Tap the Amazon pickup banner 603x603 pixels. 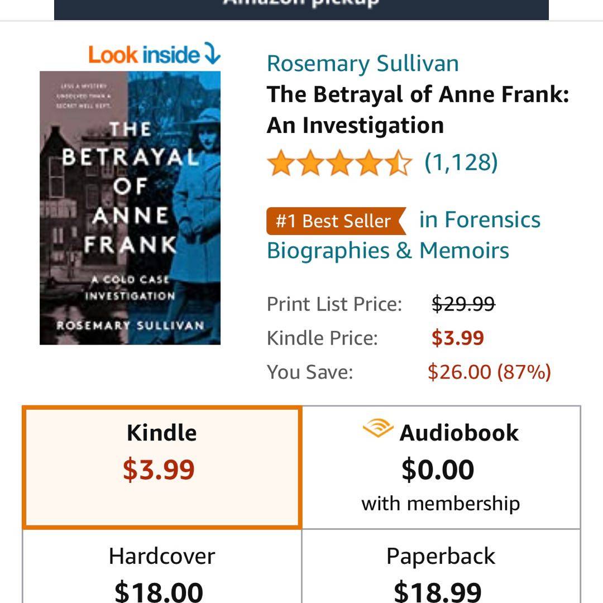[x=301, y=9]
